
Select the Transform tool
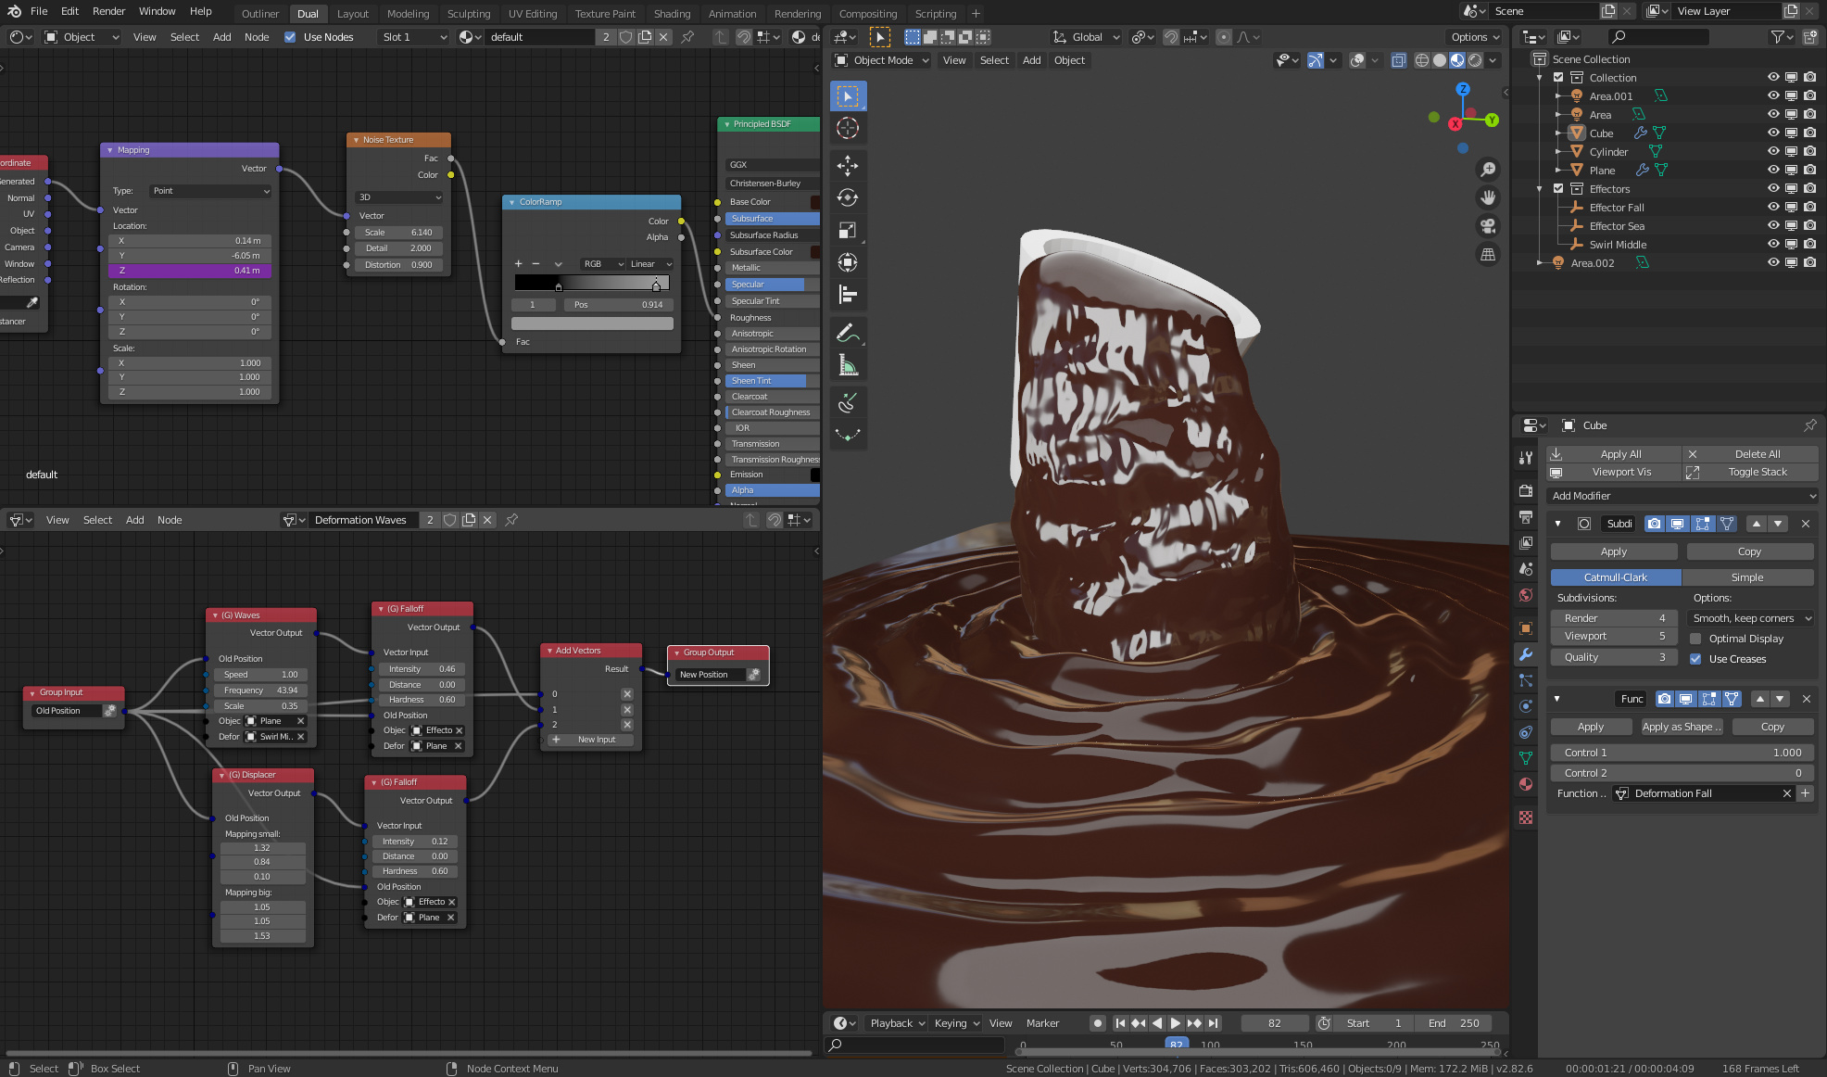[x=848, y=262]
